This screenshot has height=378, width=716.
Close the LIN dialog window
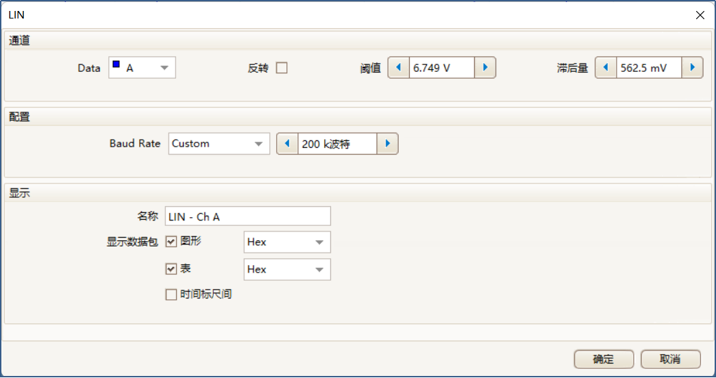click(x=700, y=15)
